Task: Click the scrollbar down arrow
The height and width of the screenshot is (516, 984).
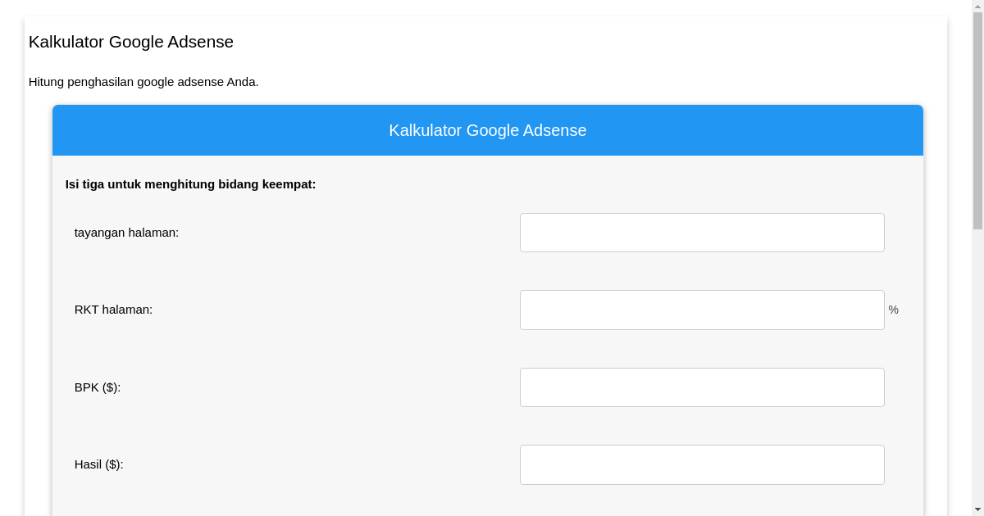Action: (977, 510)
